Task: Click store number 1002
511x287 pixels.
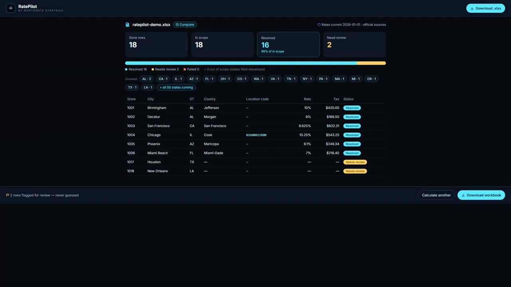Action: click(131, 117)
